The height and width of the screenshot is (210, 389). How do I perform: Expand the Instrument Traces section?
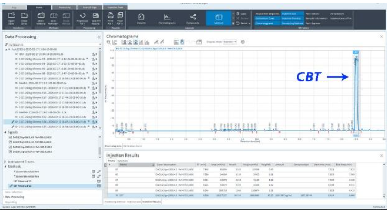coord(5,162)
